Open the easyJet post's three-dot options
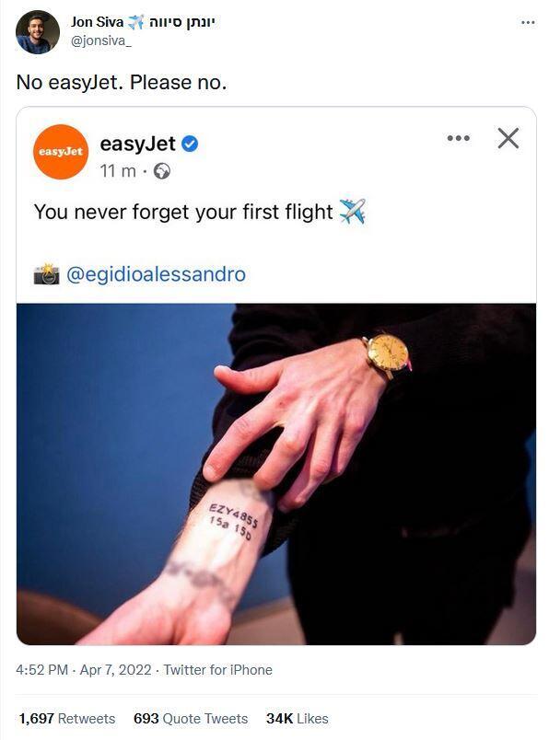 (459, 138)
